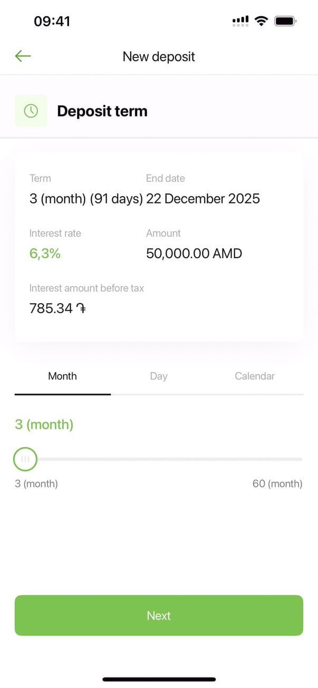This screenshot has height=688, width=318.
Task: Tap the dram currency symbol
Action: pyautogui.click(x=81, y=308)
